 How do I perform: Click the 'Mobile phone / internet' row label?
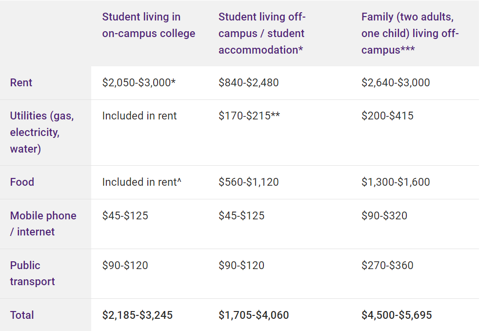point(43,224)
